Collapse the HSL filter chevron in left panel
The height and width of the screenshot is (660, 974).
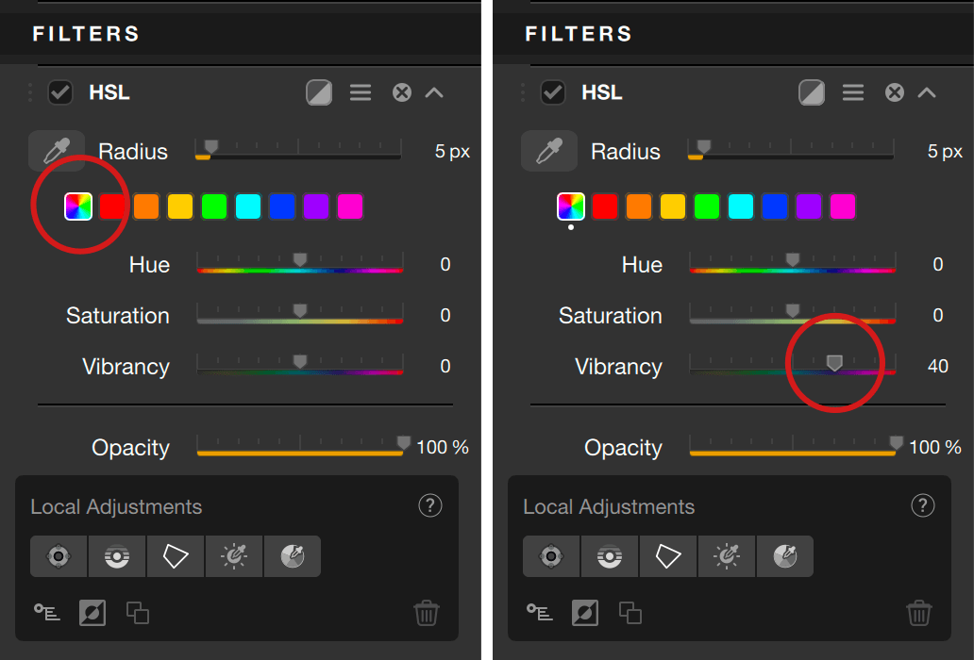tap(434, 92)
